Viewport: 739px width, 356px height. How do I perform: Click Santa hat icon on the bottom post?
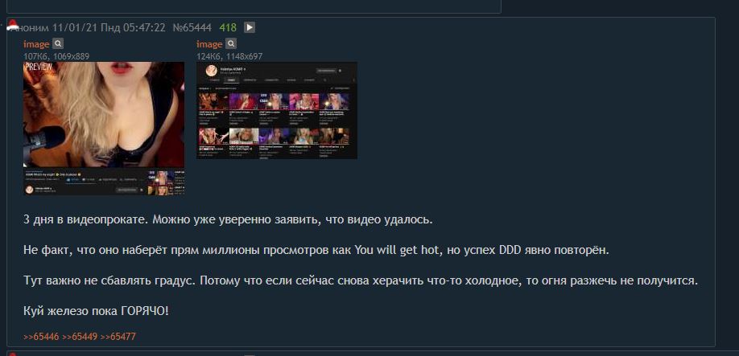(13, 353)
